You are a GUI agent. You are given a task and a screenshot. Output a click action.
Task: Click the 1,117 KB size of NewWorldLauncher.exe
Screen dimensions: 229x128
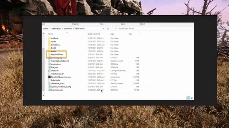(136, 77)
